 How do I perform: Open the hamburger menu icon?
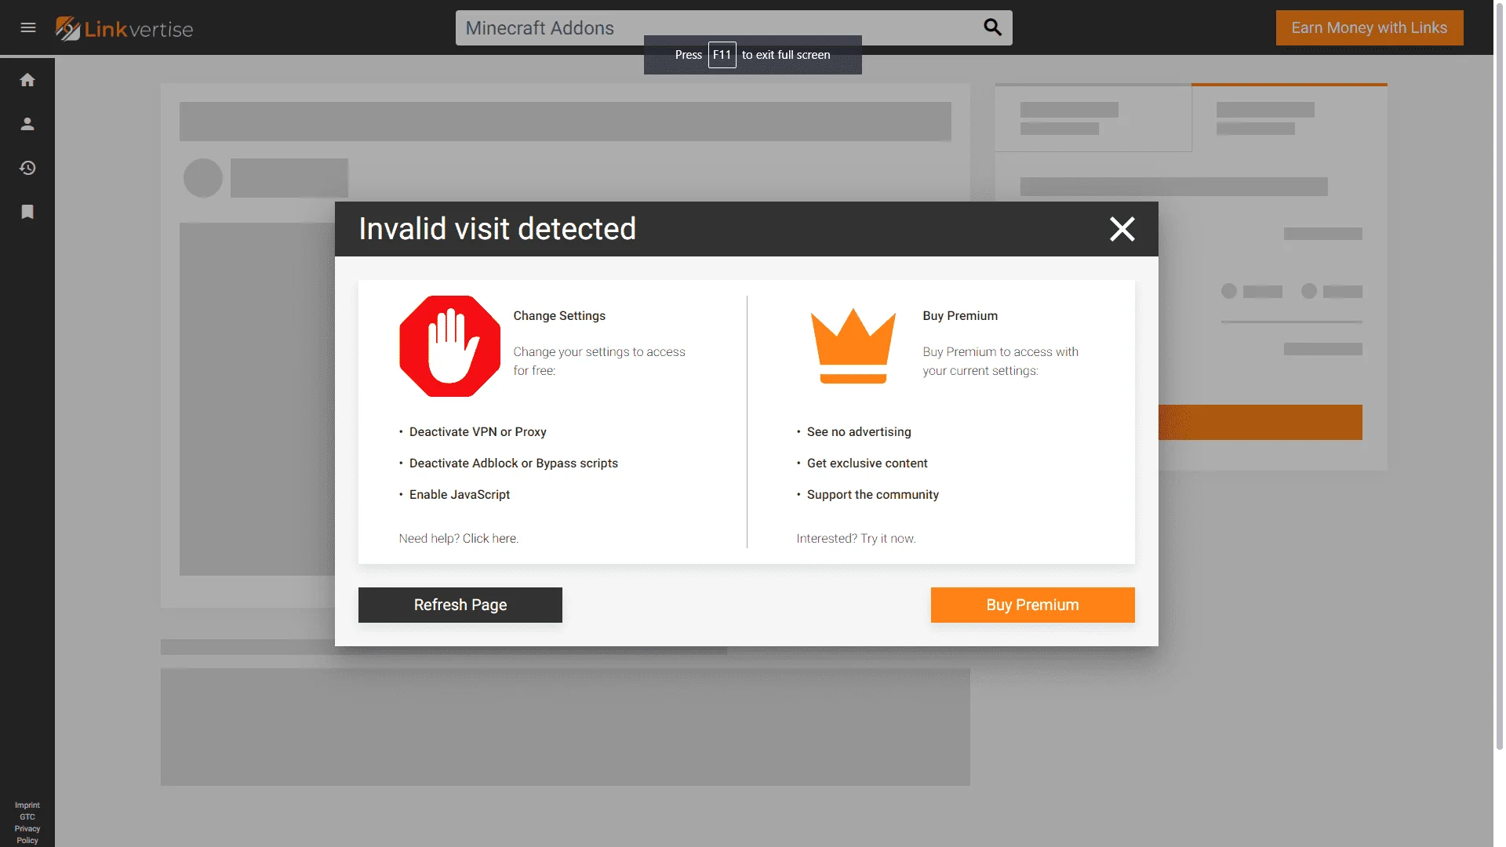pos(28,27)
